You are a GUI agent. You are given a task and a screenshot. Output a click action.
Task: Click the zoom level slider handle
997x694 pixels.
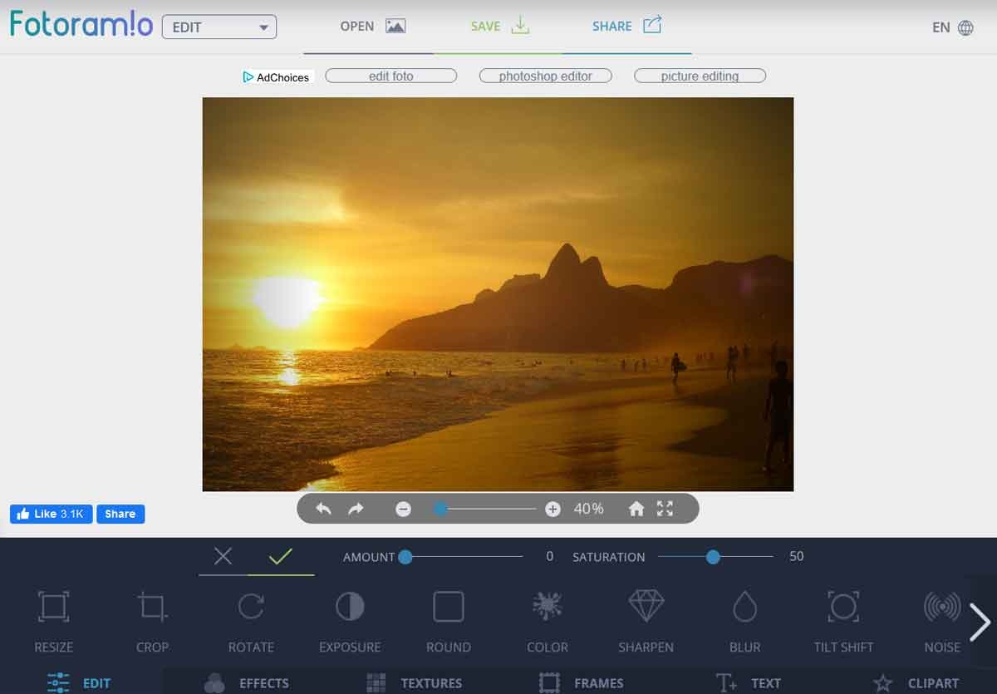440,509
